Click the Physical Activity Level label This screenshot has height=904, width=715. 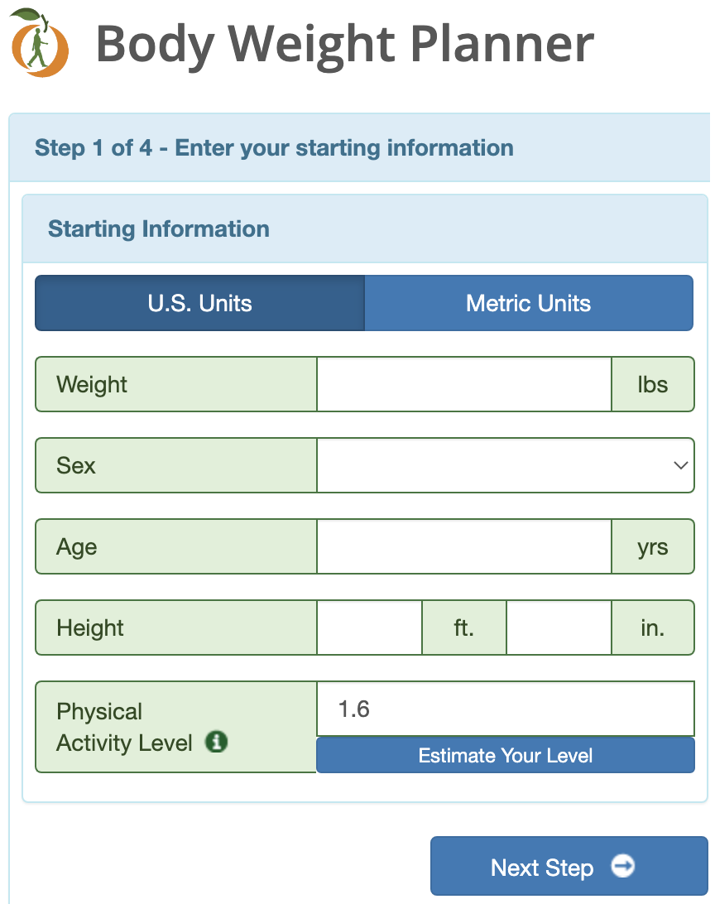(x=124, y=727)
